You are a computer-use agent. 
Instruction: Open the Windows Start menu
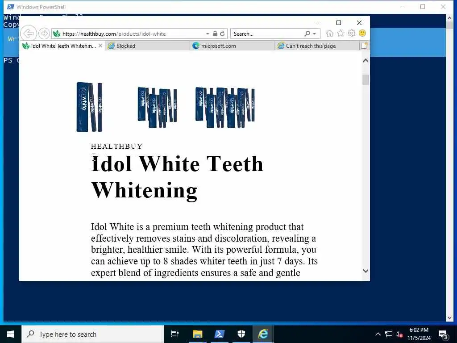11,334
